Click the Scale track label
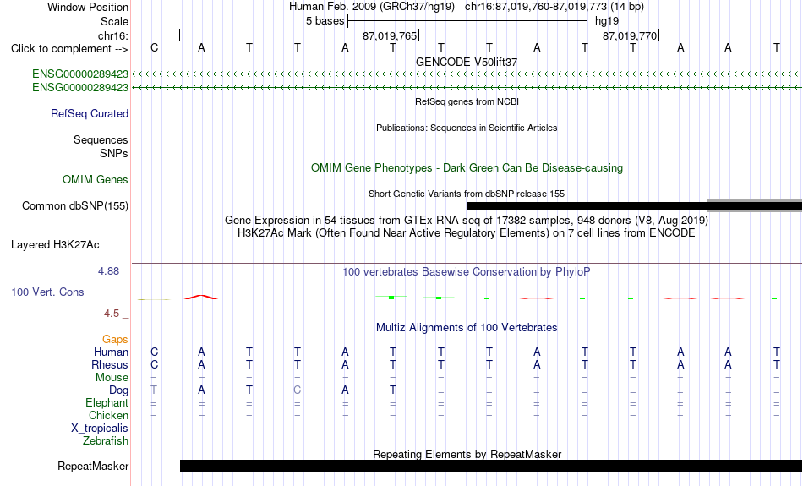The image size is (803, 486). 114,21
